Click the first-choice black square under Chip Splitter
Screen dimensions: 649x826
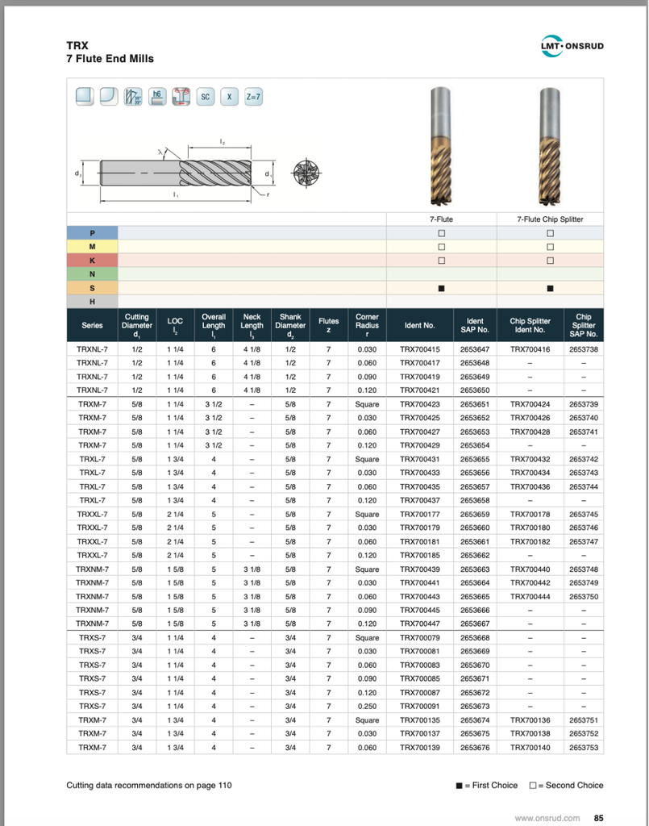(550, 288)
